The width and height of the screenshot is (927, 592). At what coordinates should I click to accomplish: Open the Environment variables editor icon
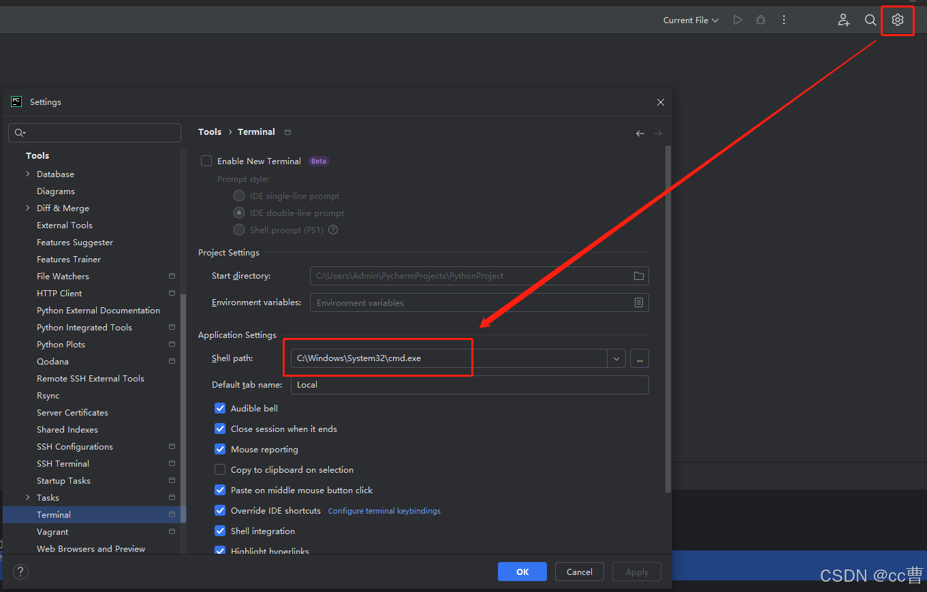[x=638, y=302]
